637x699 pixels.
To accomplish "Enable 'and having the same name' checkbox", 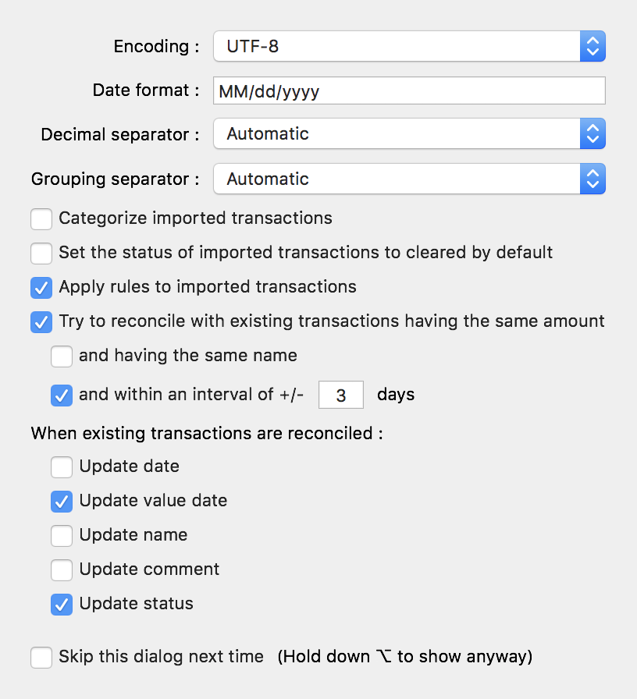I will [x=62, y=357].
